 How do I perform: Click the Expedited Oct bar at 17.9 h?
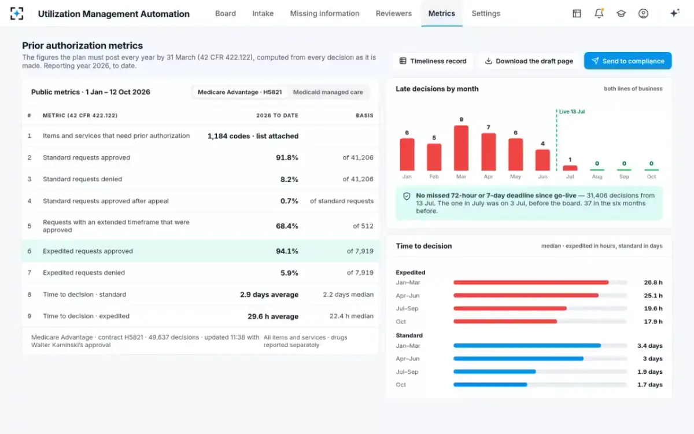pyautogui.click(x=505, y=321)
